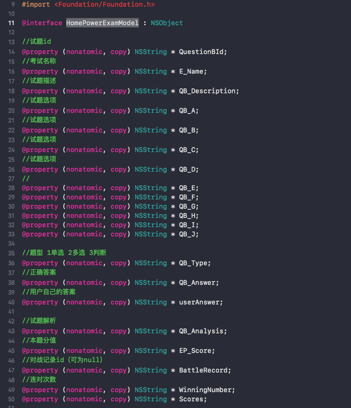
Task: Click the Scores property name
Action: [191, 399]
